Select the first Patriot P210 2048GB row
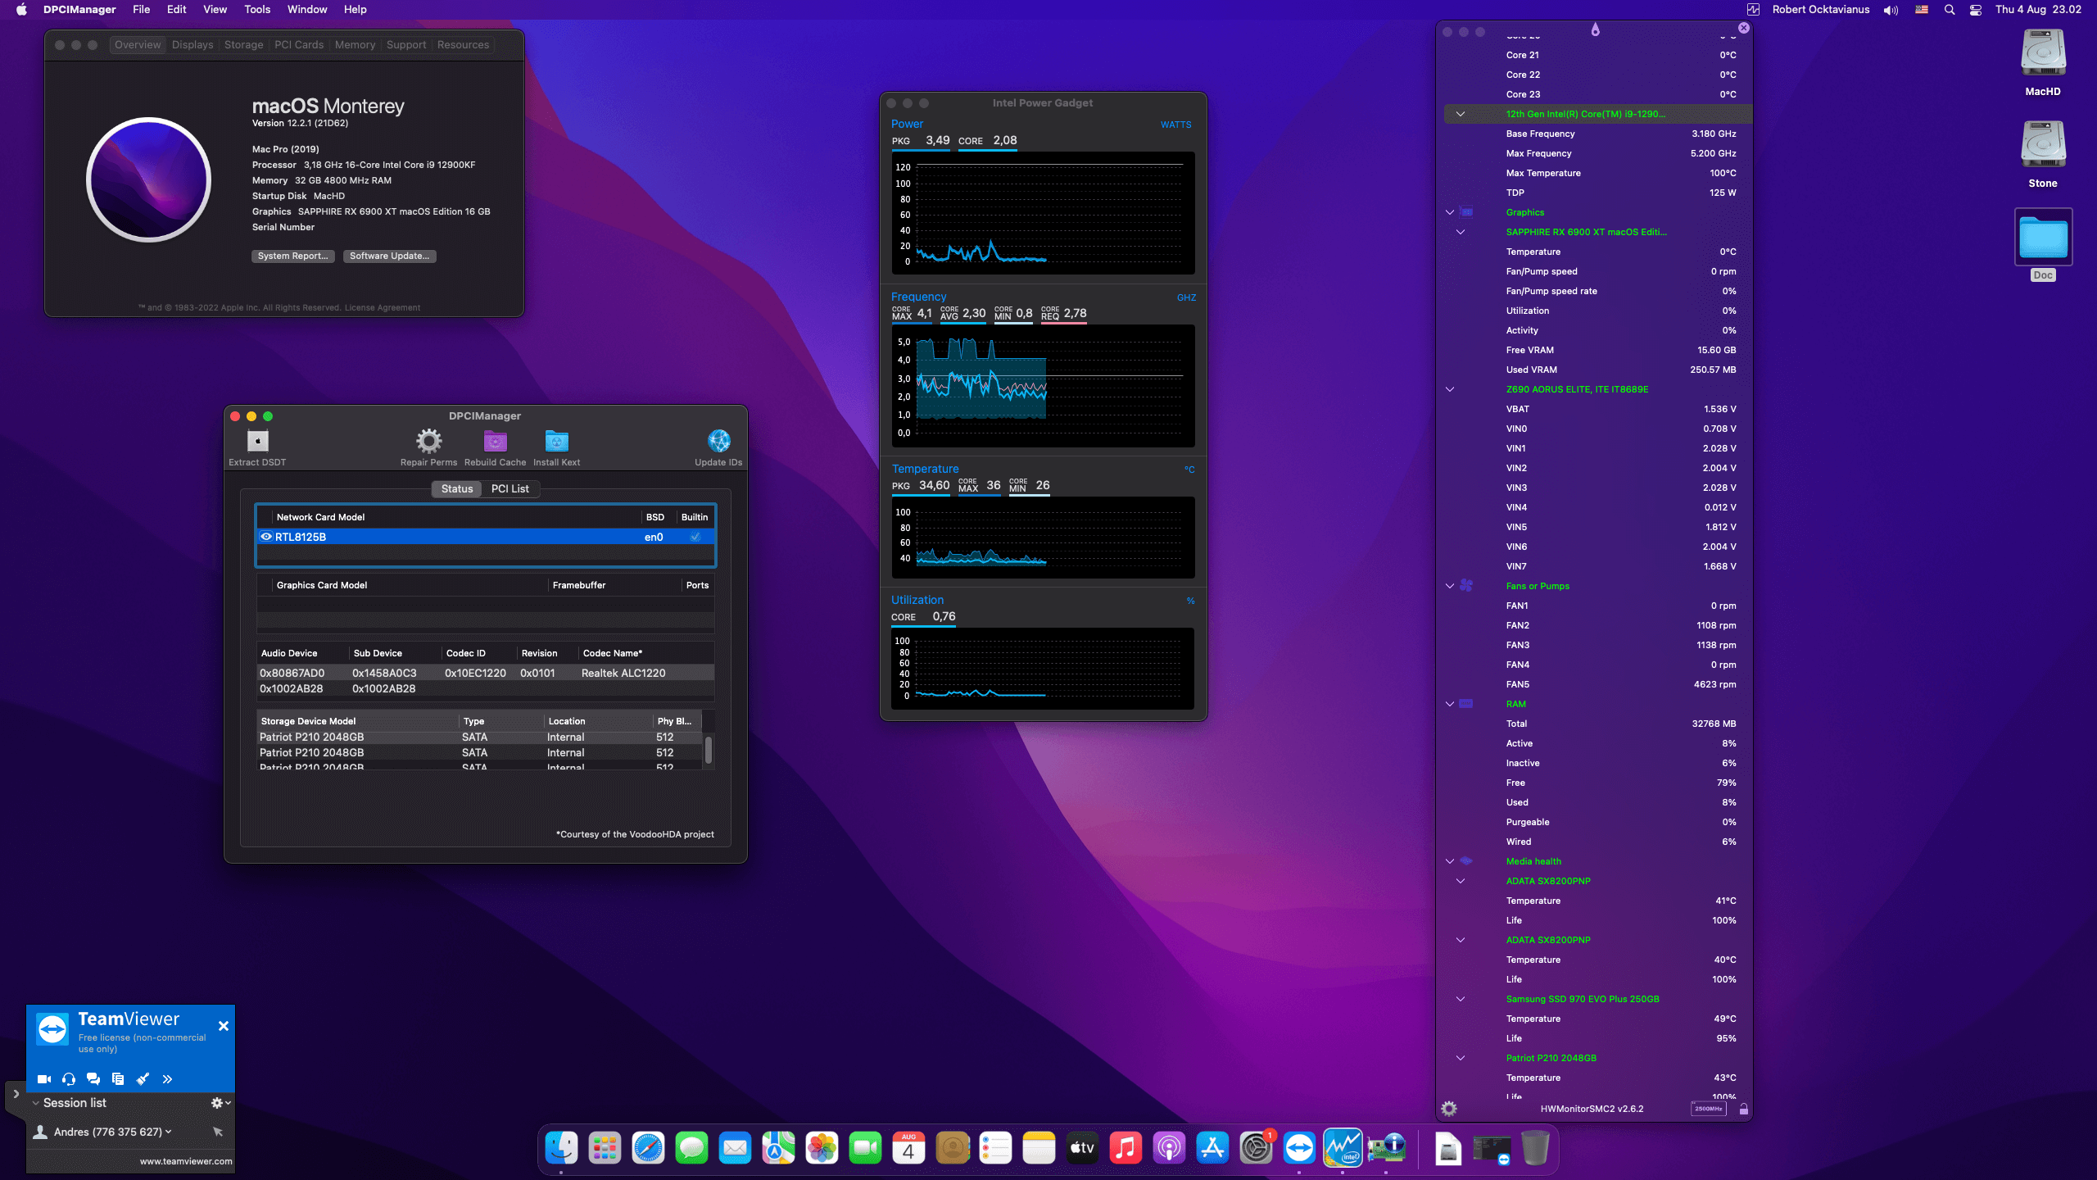The width and height of the screenshot is (2097, 1180). tap(480, 737)
